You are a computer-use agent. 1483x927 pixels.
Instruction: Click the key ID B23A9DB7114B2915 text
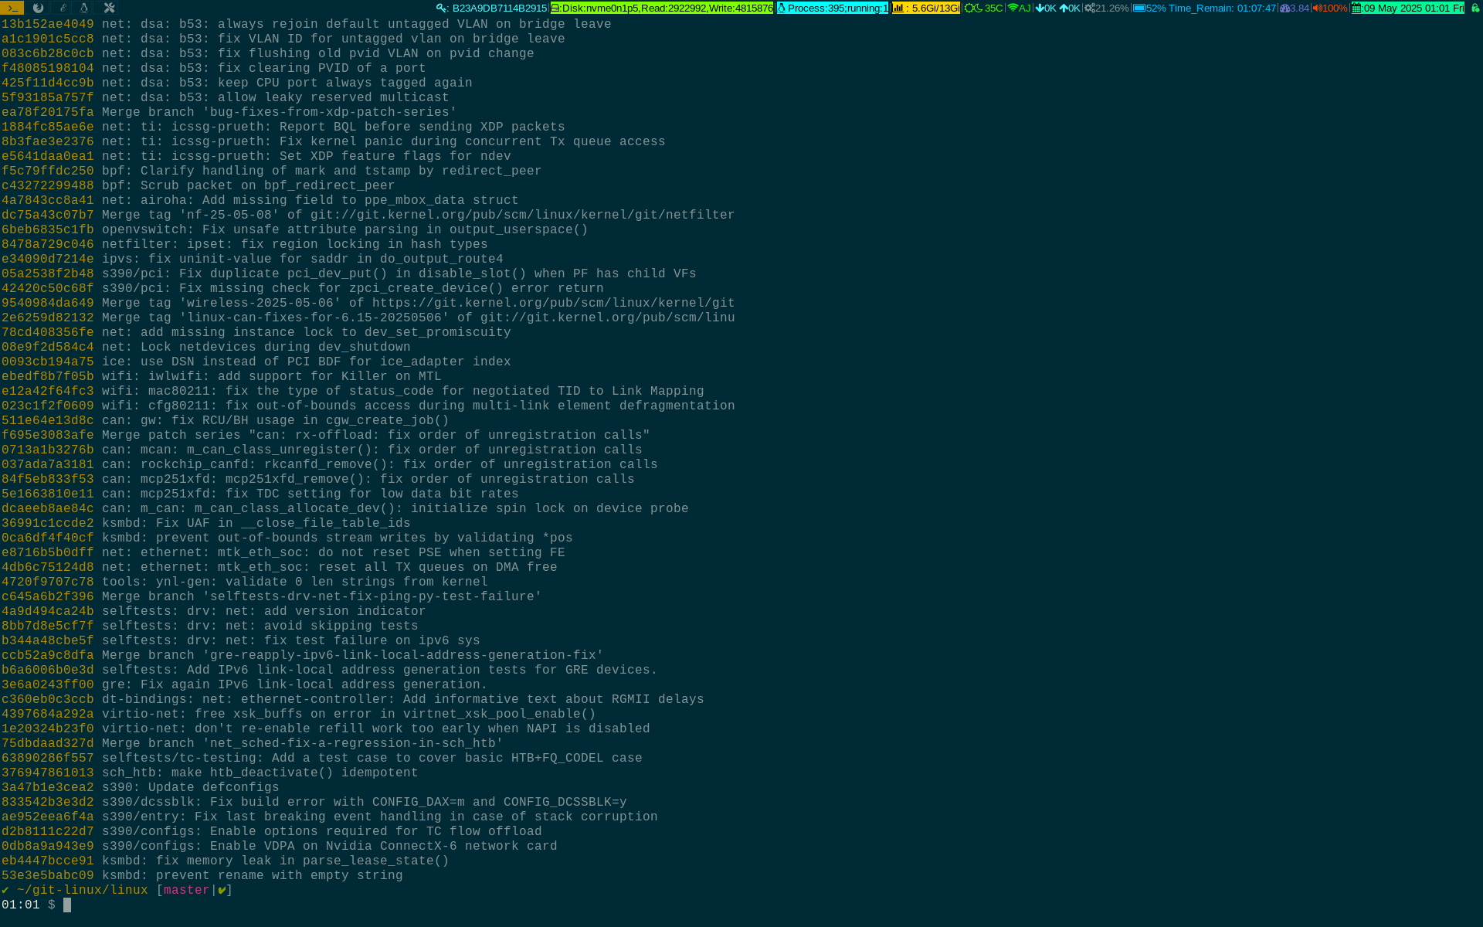[x=500, y=8]
